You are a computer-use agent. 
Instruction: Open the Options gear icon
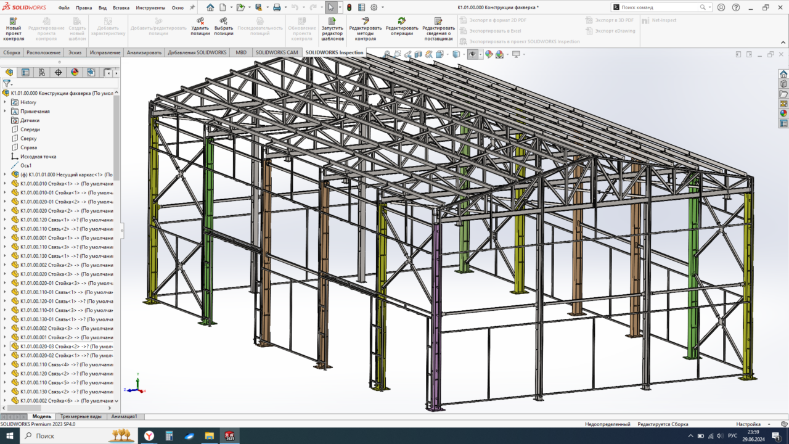pyautogui.click(x=374, y=7)
